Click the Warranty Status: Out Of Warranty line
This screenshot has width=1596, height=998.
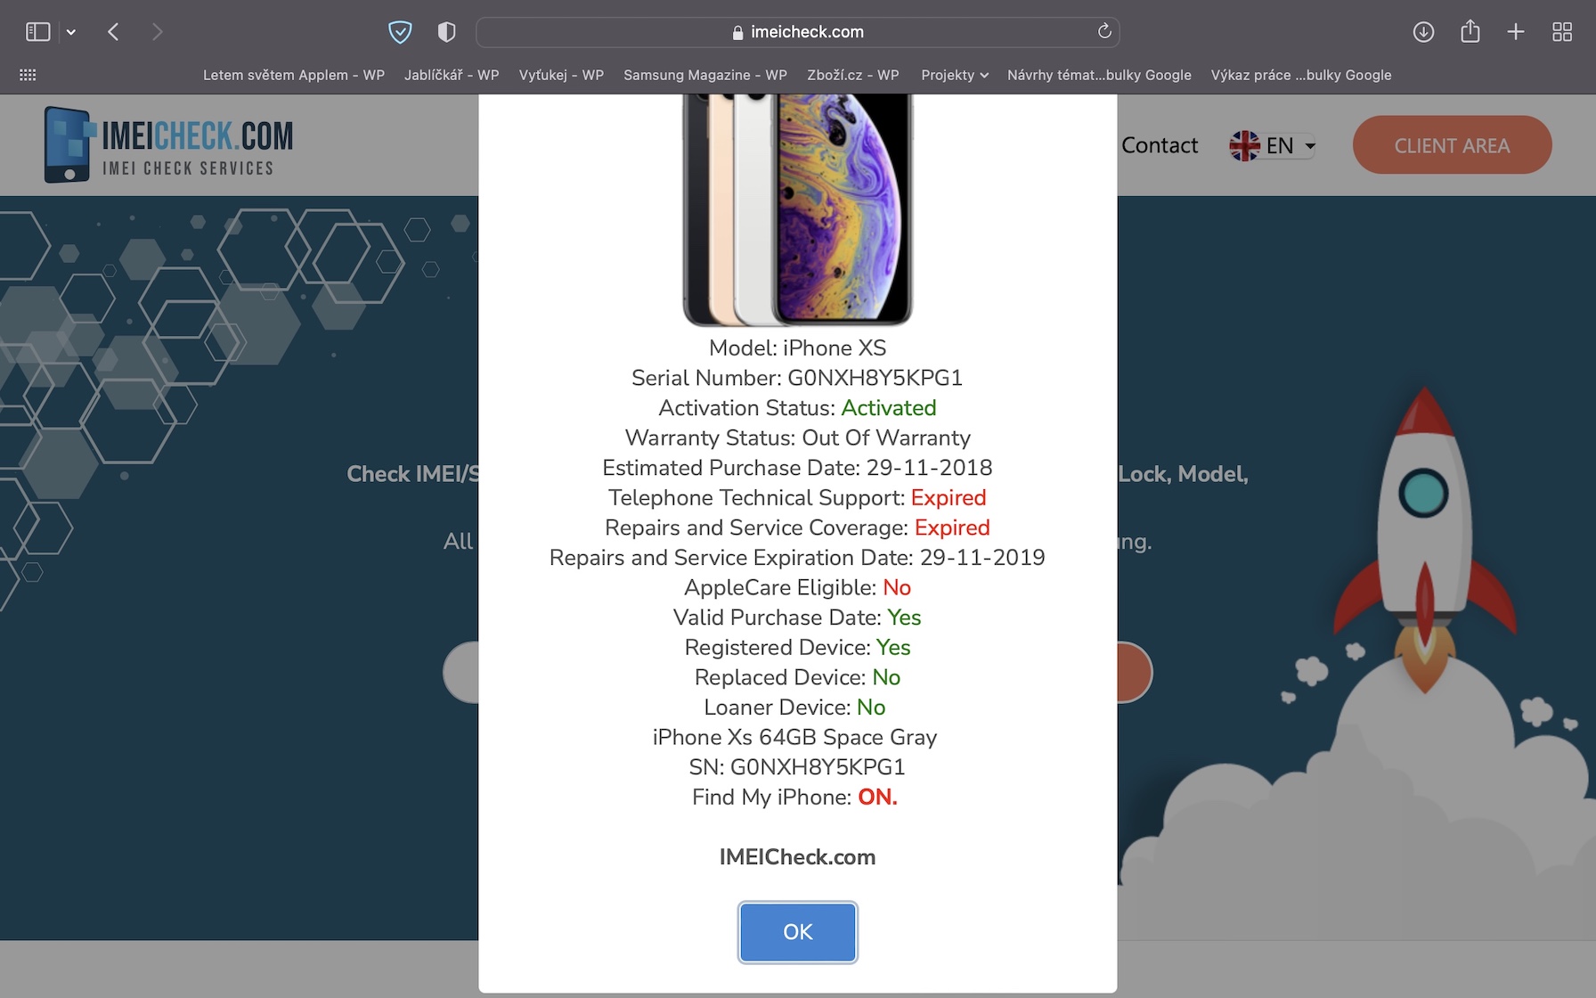[x=798, y=438]
